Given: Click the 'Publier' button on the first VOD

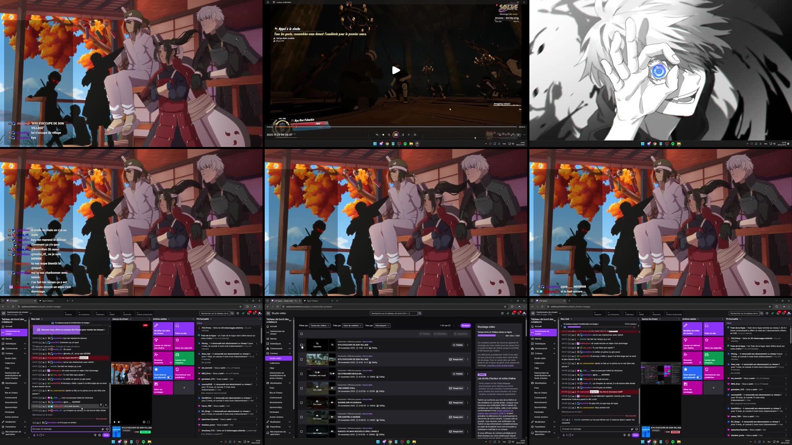Looking at the screenshot, I should pos(458,345).
